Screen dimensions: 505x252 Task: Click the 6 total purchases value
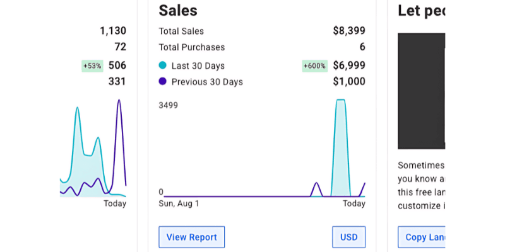362,47
